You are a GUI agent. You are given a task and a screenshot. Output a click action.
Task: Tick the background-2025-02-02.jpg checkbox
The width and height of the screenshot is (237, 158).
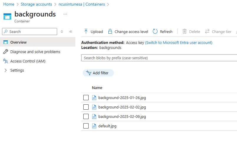pos(86,107)
